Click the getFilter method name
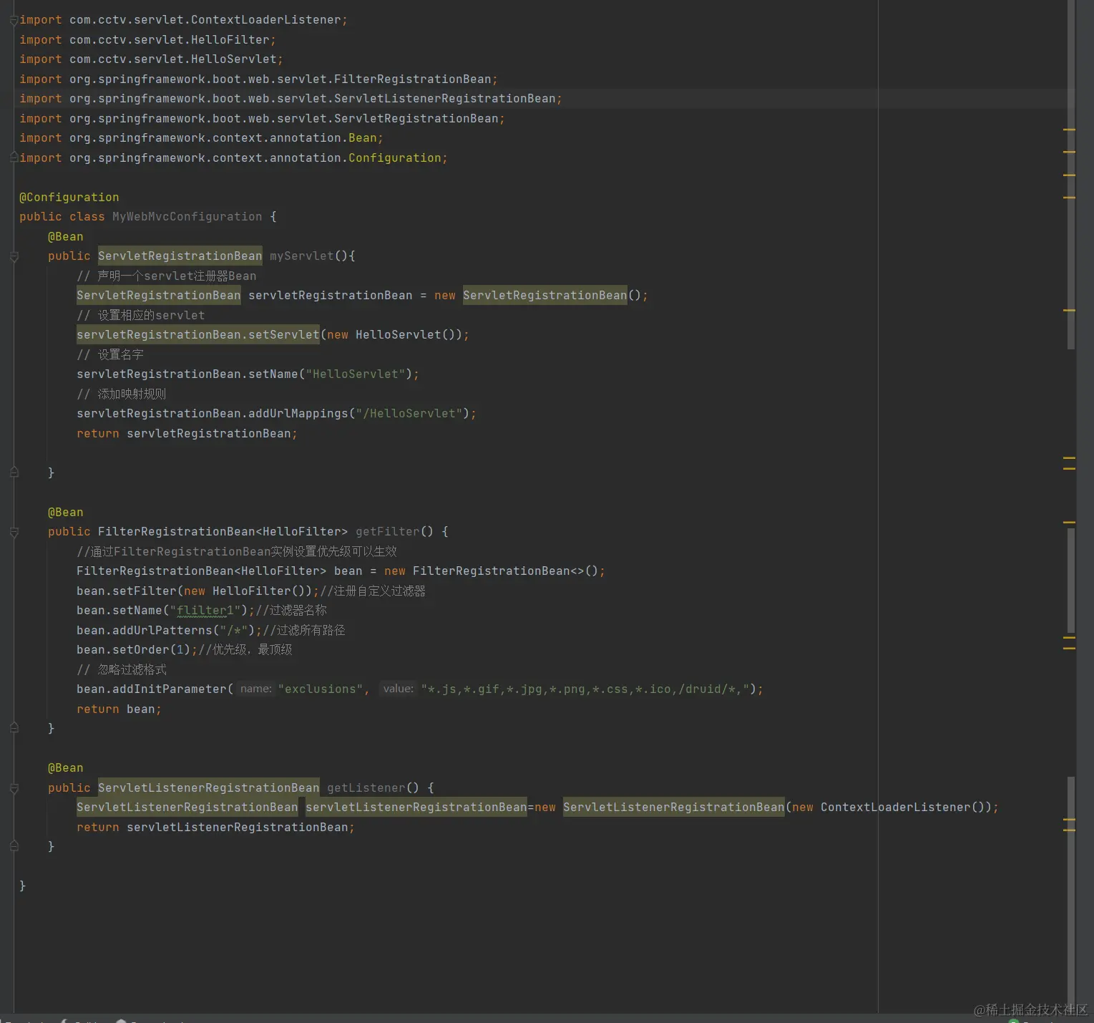The height and width of the screenshot is (1023, 1094). point(388,531)
